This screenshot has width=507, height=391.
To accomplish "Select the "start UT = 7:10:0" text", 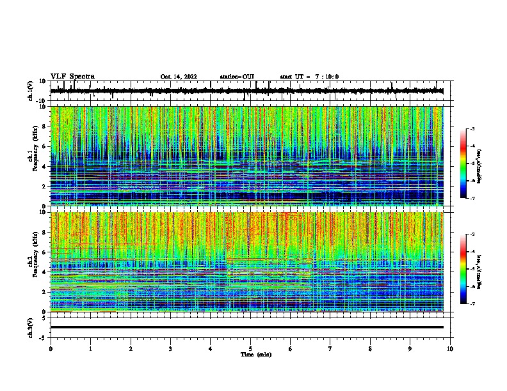I will (x=309, y=77).
